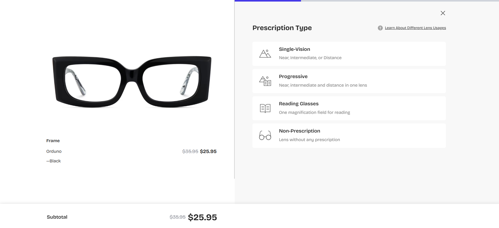Click the purple step progress bar
The image size is (499, 228).
pyautogui.click(x=267, y=1)
